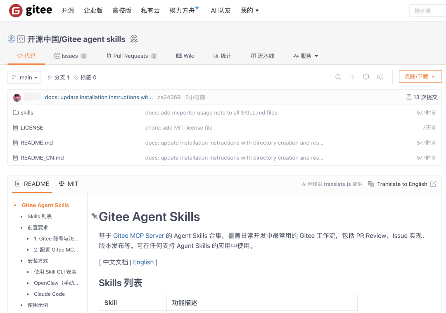Open the LICENSE file
446x313 pixels.
pyautogui.click(x=32, y=128)
